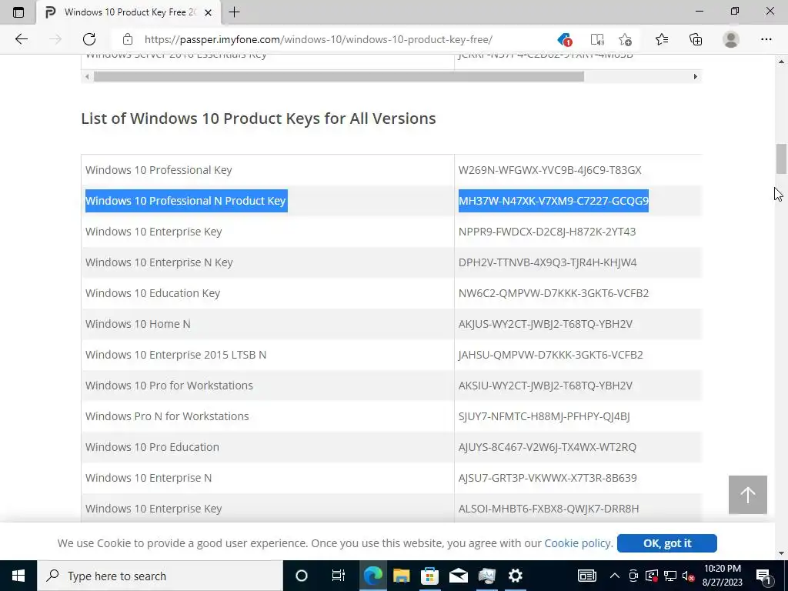Click Windows Pro N for Workstations label
Screen dimensions: 788x591
(167, 416)
